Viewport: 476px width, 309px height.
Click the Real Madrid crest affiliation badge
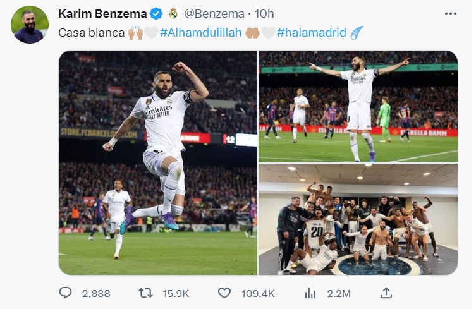(x=173, y=13)
